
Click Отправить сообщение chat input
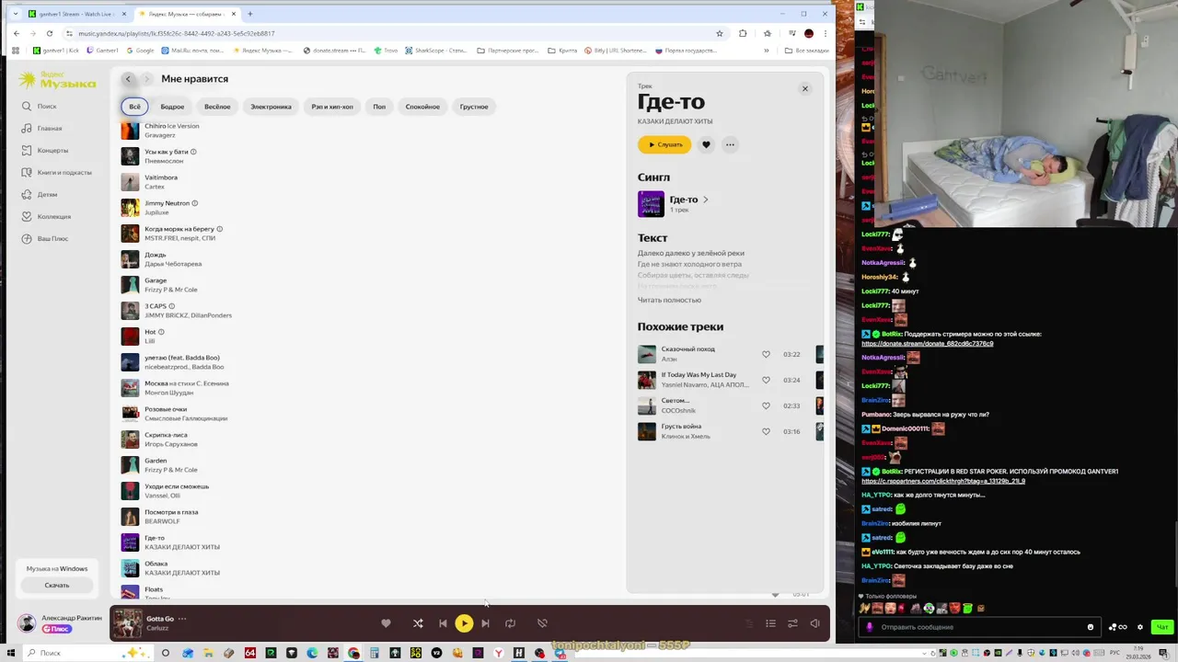click(980, 627)
